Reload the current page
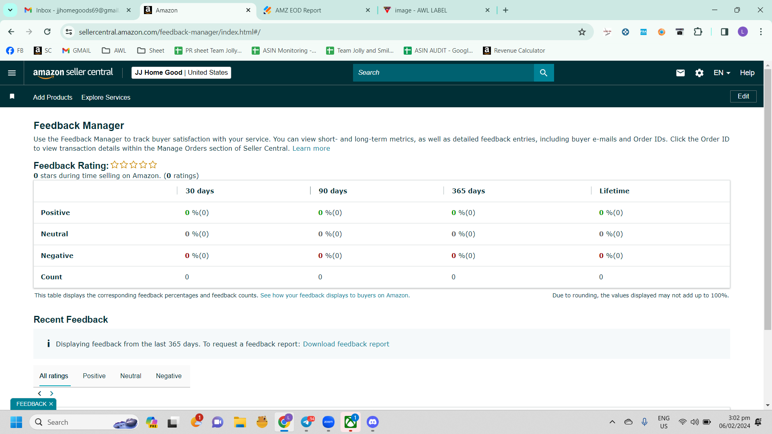 47,32
